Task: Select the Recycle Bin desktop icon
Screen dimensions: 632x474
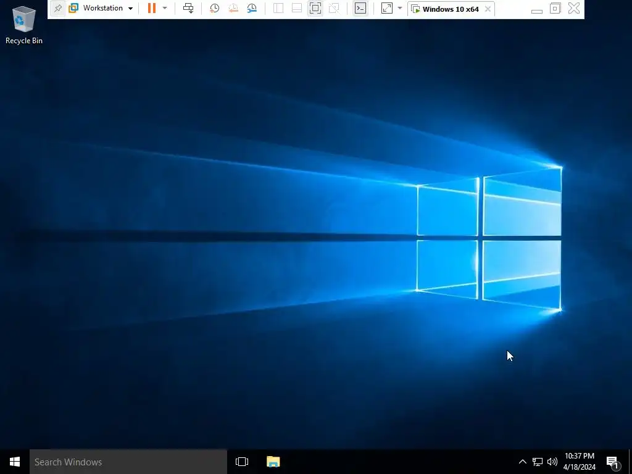Action: coord(24,25)
